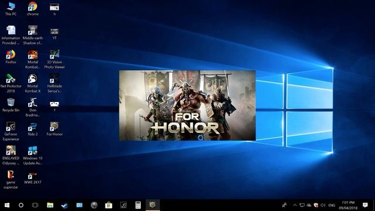The image size is (375, 211).
Task: Click the blue window icon next to Steam on taskbar
Action: click(80, 205)
